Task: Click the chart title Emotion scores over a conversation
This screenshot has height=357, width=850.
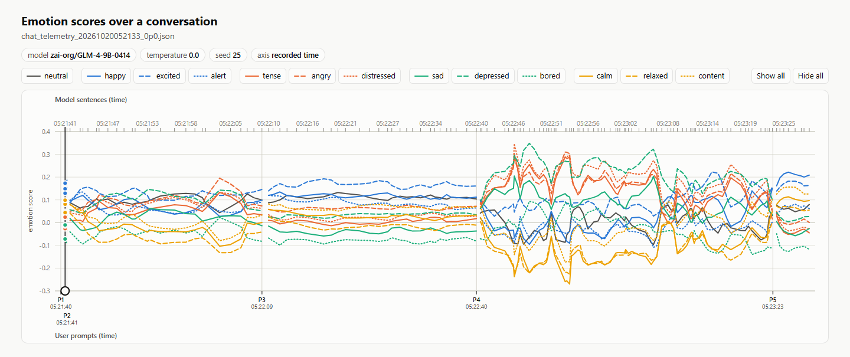Action: pyautogui.click(x=119, y=22)
